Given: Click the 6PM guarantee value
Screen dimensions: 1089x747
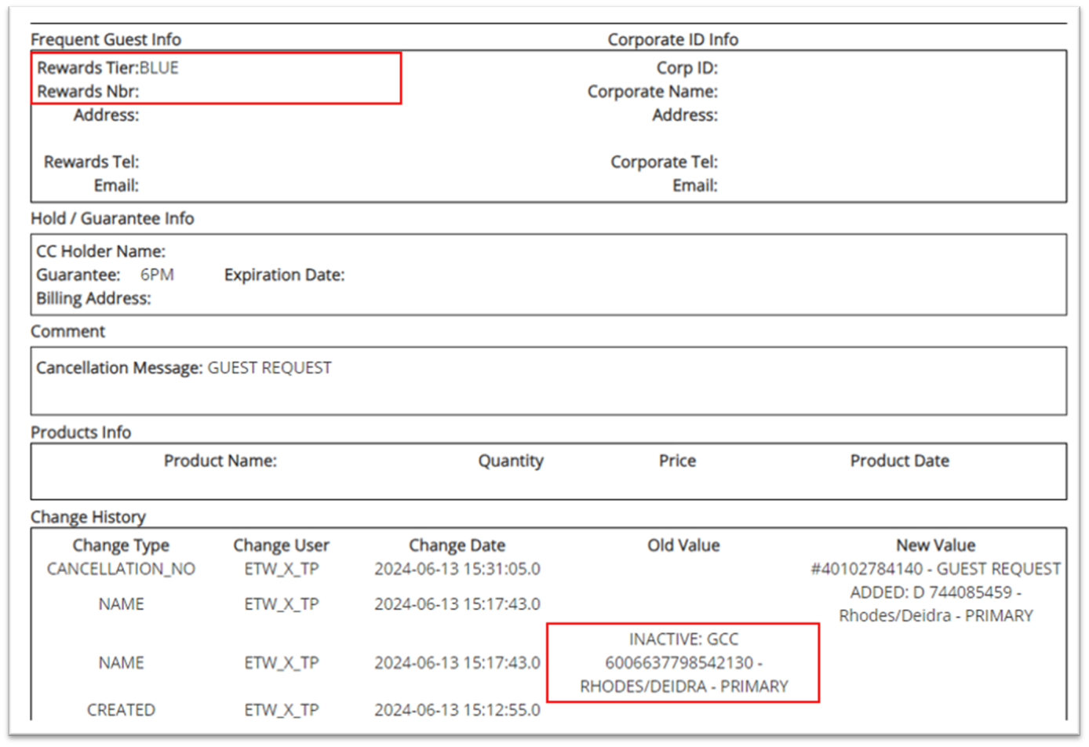Looking at the screenshot, I should [x=157, y=275].
